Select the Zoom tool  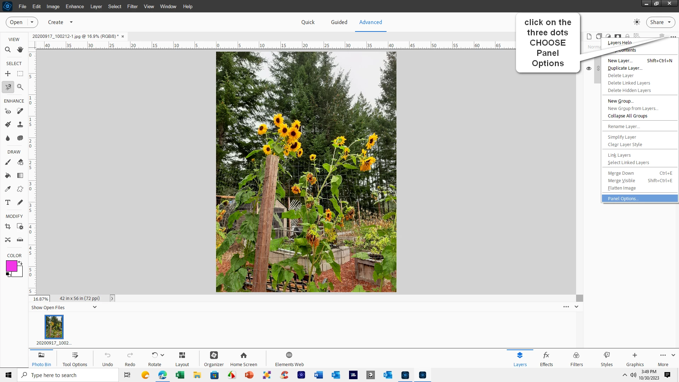click(x=8, y=50)
